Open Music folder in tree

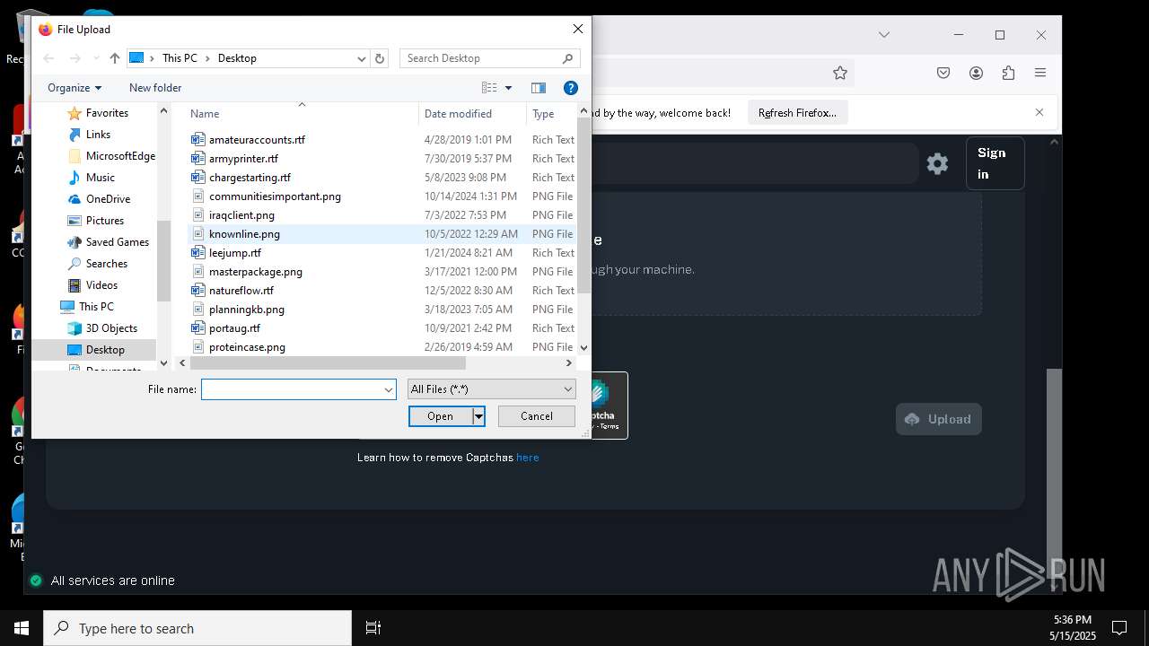[100, 178]
